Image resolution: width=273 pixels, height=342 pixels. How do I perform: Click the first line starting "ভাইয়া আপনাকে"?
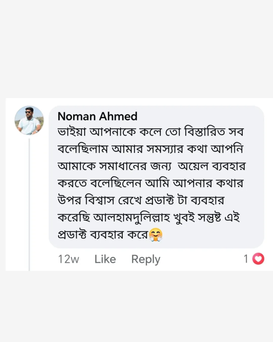click(x=150, y=132)
